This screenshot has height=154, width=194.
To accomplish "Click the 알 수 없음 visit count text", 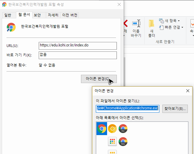I will [x=47, y=65].
